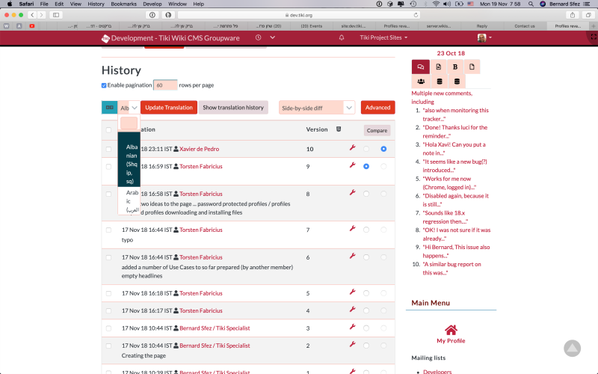Click the Compare button

pos(377,130)
